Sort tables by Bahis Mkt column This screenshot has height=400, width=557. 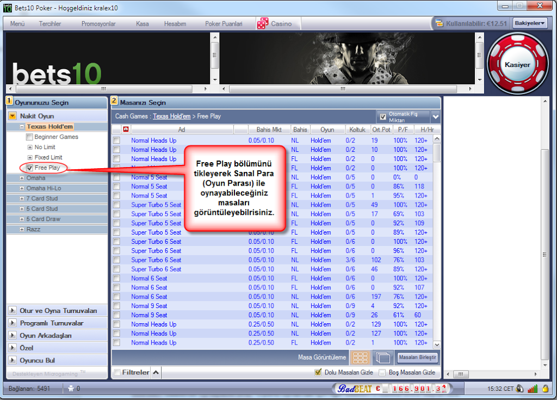pos(269,130)
